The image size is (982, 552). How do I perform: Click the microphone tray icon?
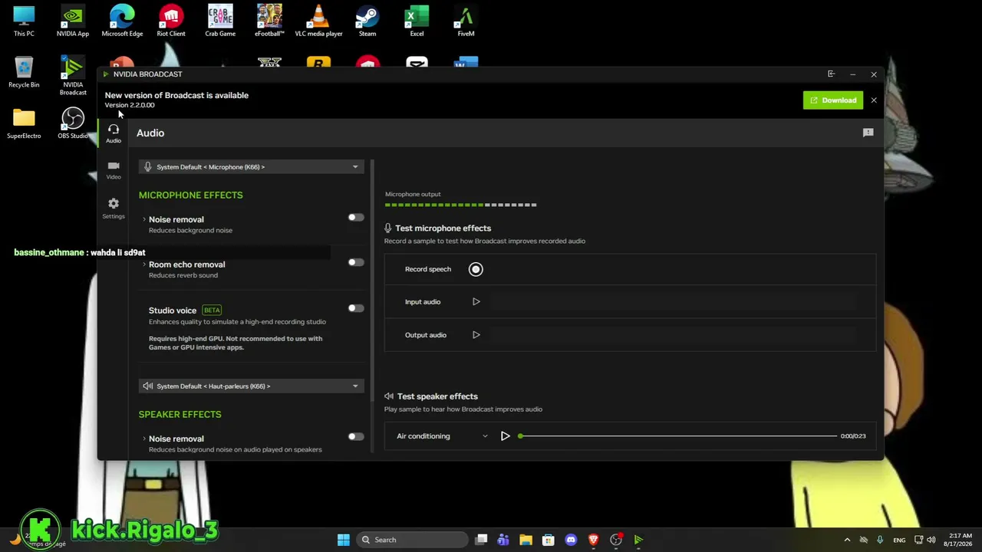click(880, 540)
